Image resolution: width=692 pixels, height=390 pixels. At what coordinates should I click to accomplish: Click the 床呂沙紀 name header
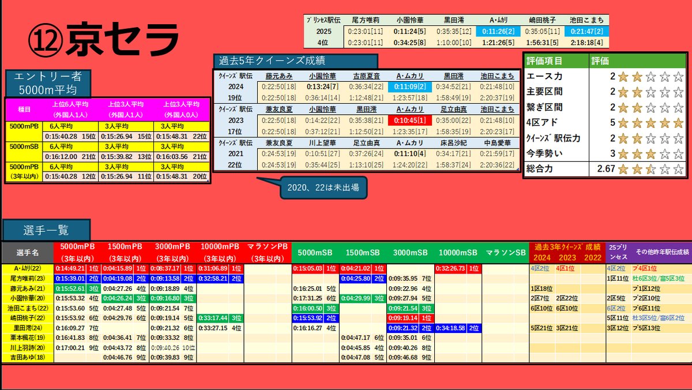454,142
